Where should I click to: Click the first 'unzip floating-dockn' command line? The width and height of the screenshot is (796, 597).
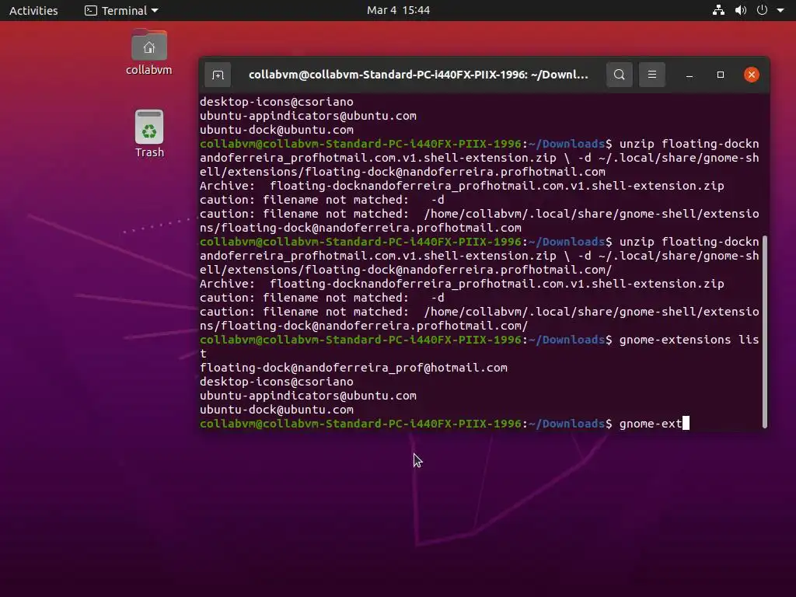tap(479, 144)
